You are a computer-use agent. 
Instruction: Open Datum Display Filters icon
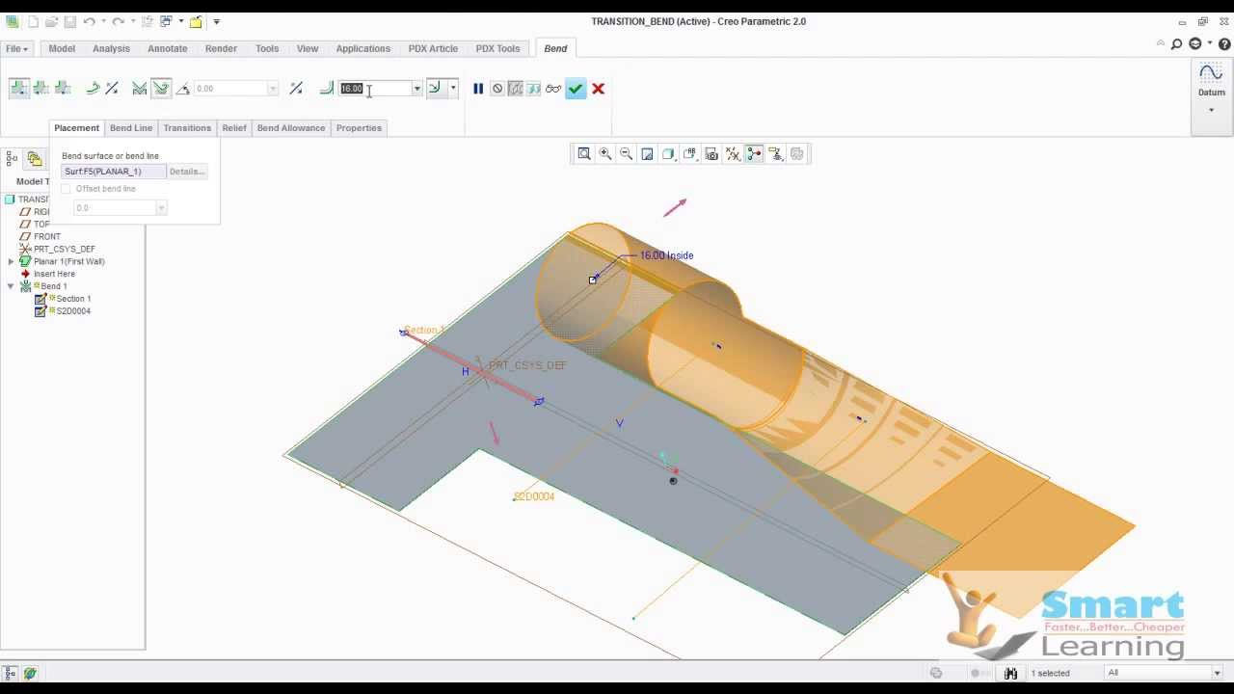[x=733, y=154]
